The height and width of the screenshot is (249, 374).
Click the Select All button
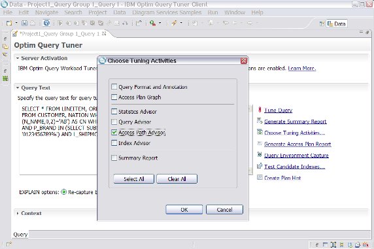(134, 179)
